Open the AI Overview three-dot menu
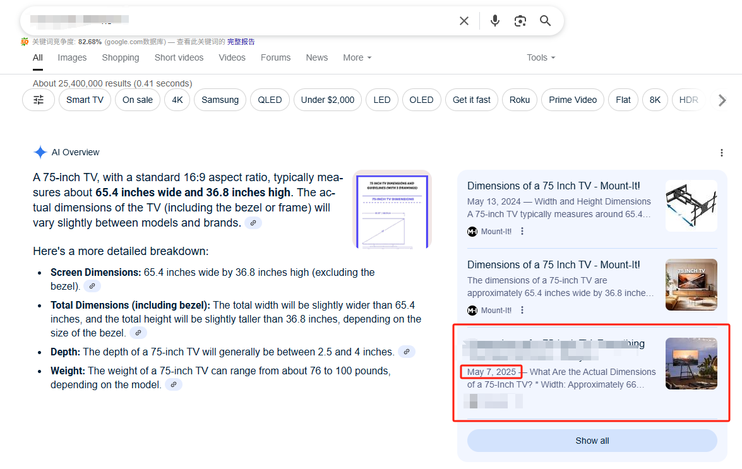 (721, 153)
